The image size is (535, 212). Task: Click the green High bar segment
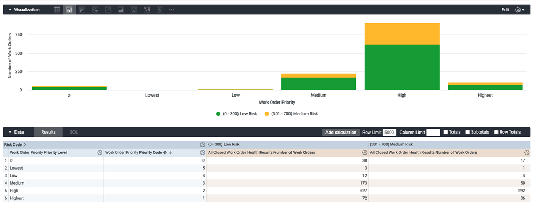coord(402,67)
